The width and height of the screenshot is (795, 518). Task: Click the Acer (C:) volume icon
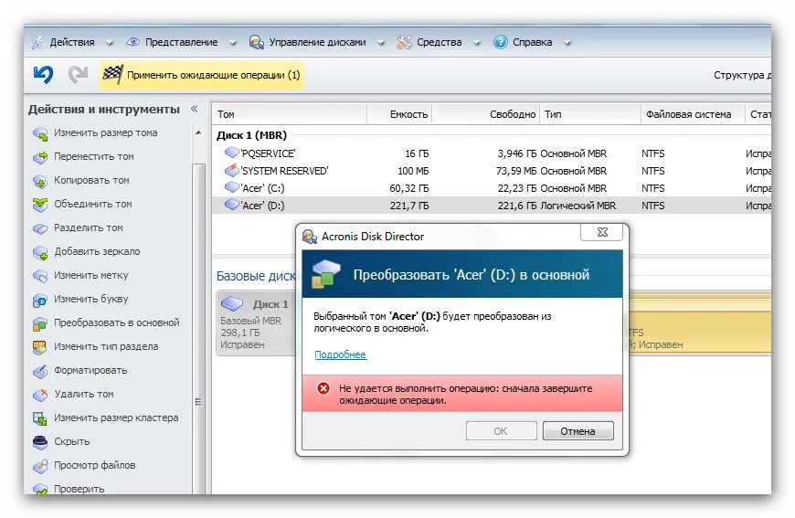click(232, 187)
